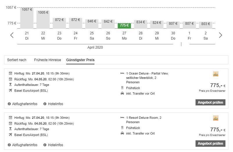Choose the 1005 € bar for 22 Mi

click(x=43, y=19)
